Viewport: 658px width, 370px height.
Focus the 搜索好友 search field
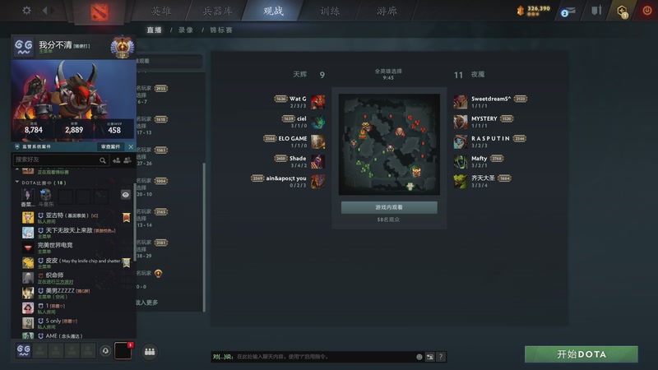(x=56, y=160)
